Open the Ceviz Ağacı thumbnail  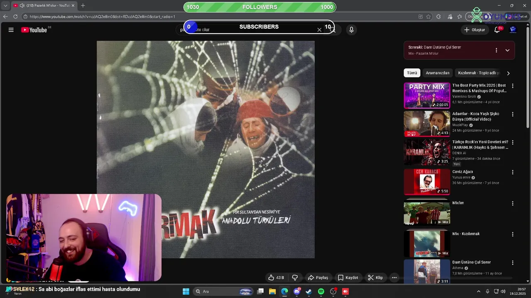pos(427,182)
